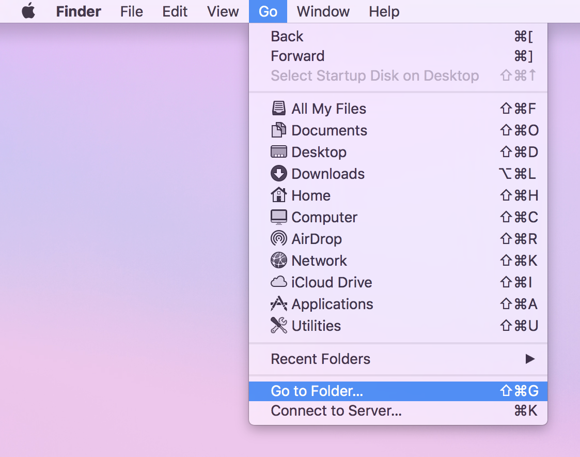Click the iCloud Drive cloud icon
580x457 pixels.
coord(278,282)
